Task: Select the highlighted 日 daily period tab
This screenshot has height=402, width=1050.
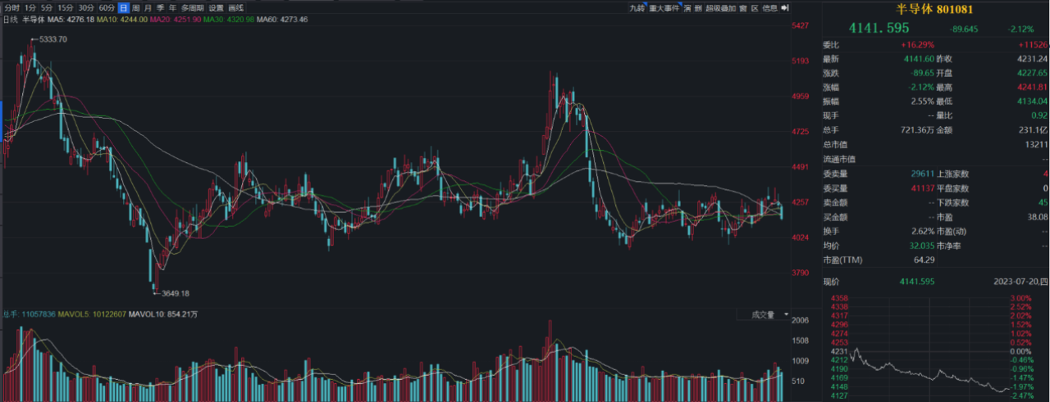Action: [124, 8]
